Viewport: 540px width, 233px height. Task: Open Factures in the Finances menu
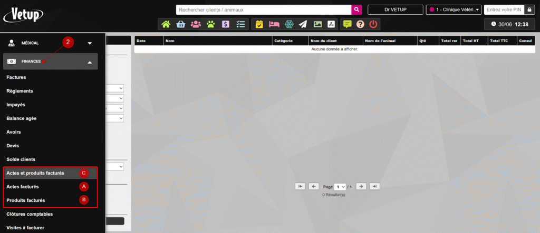[x=16, y=77]
